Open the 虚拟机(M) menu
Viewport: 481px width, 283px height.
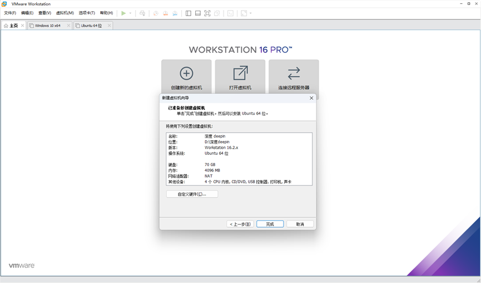65,13
